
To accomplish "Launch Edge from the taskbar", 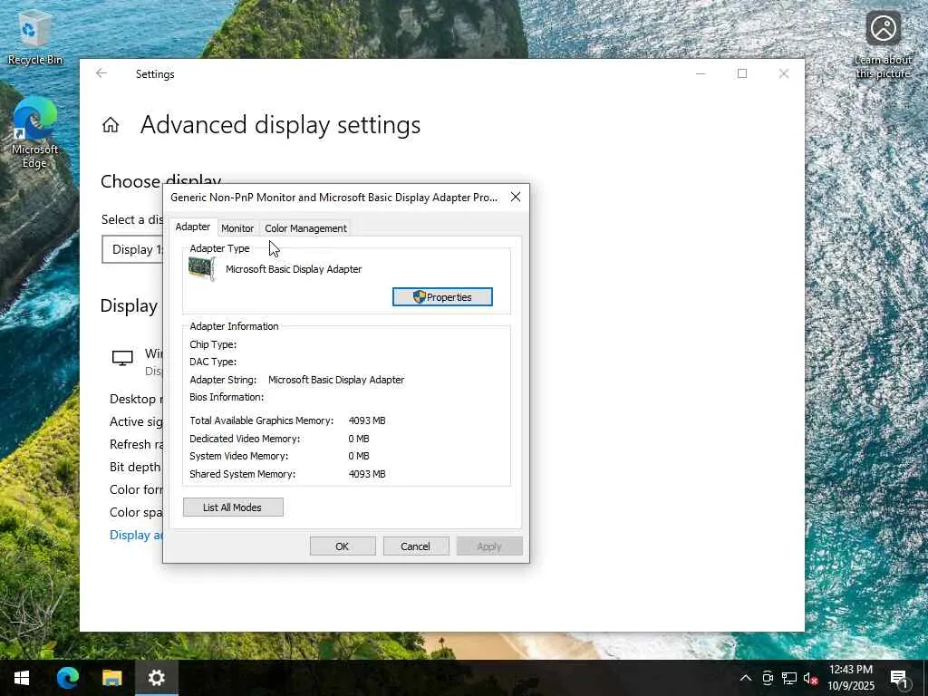I will (x=67, y=678).
